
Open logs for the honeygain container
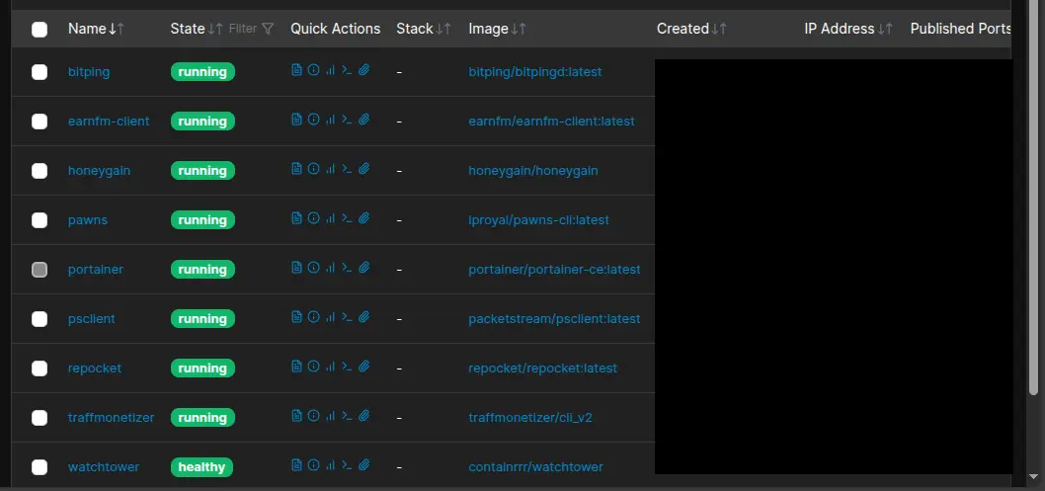click(x=297, y=169)
